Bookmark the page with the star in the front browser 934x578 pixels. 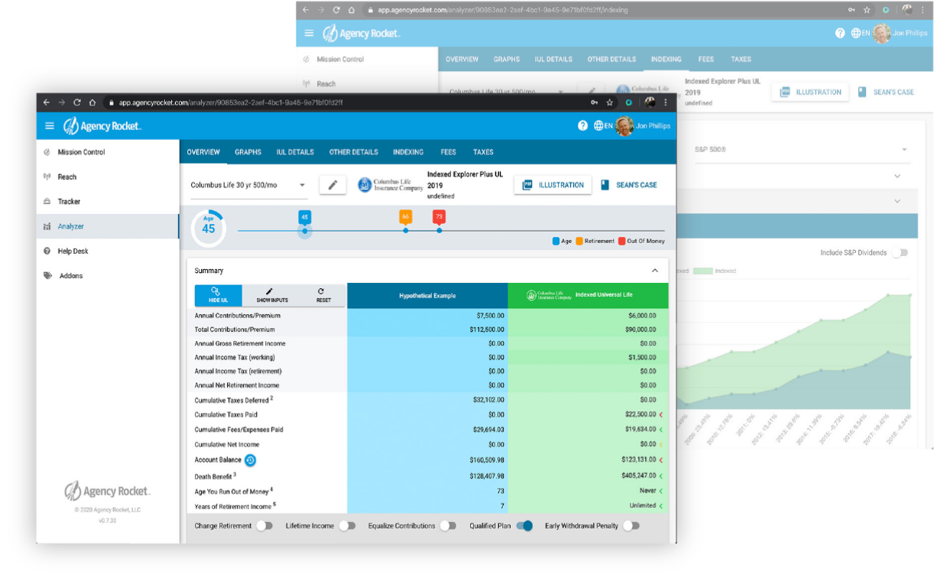(x=609, y=102)
